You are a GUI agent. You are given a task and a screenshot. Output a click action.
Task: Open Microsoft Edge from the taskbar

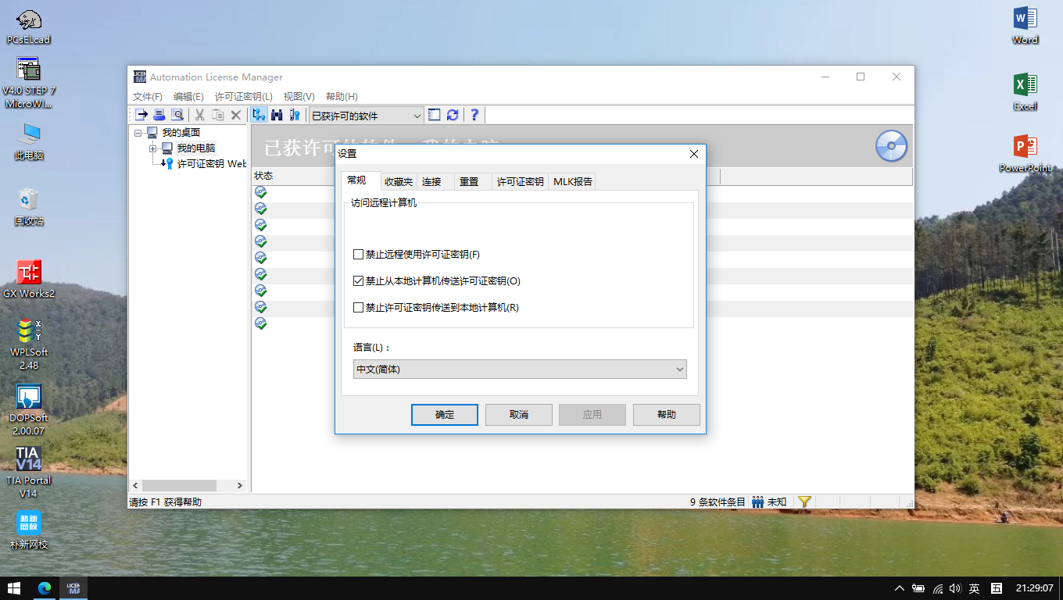point(44,588)
